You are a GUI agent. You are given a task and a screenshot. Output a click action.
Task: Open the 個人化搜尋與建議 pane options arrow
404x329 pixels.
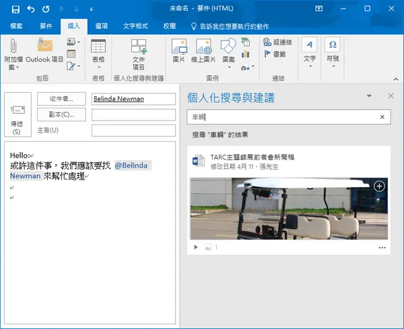point(369,96)
